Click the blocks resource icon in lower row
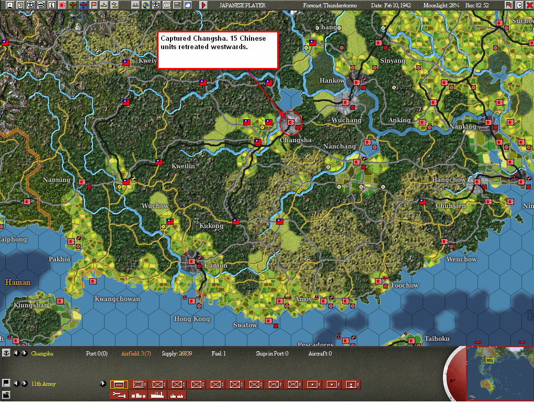 point(138,395)
